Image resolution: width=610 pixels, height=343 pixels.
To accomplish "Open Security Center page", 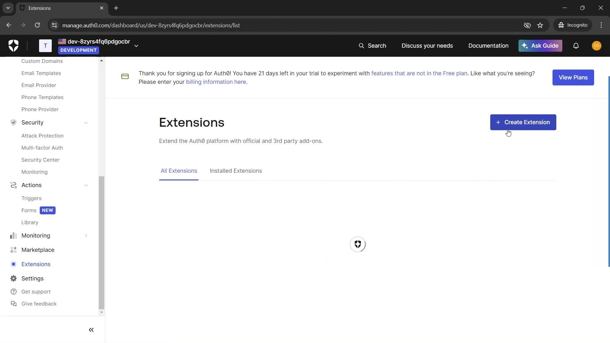I will pos(40,160).
